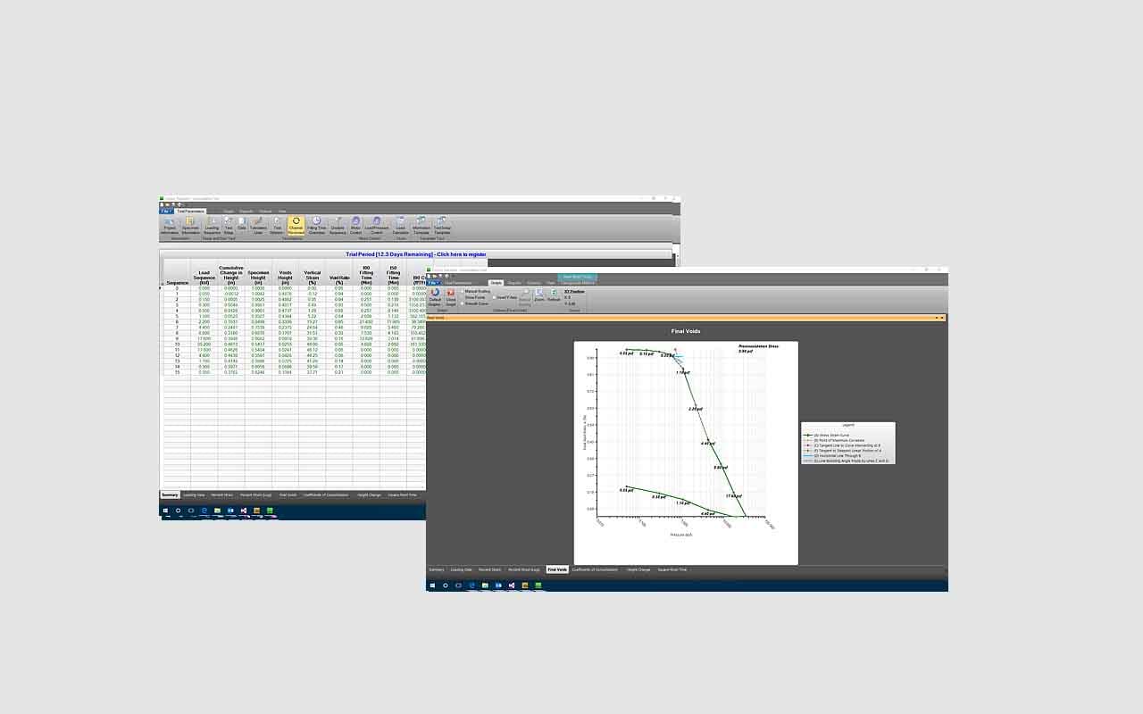Open Load Calculator in back window ribbon

pyautogui.click(x=400, y=224)
